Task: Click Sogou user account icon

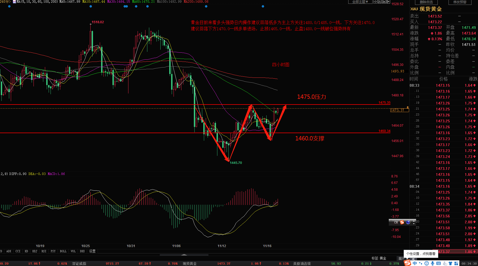Action: 445,264
